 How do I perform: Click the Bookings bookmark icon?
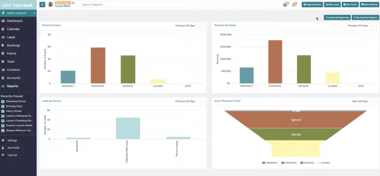coord(3,45)
